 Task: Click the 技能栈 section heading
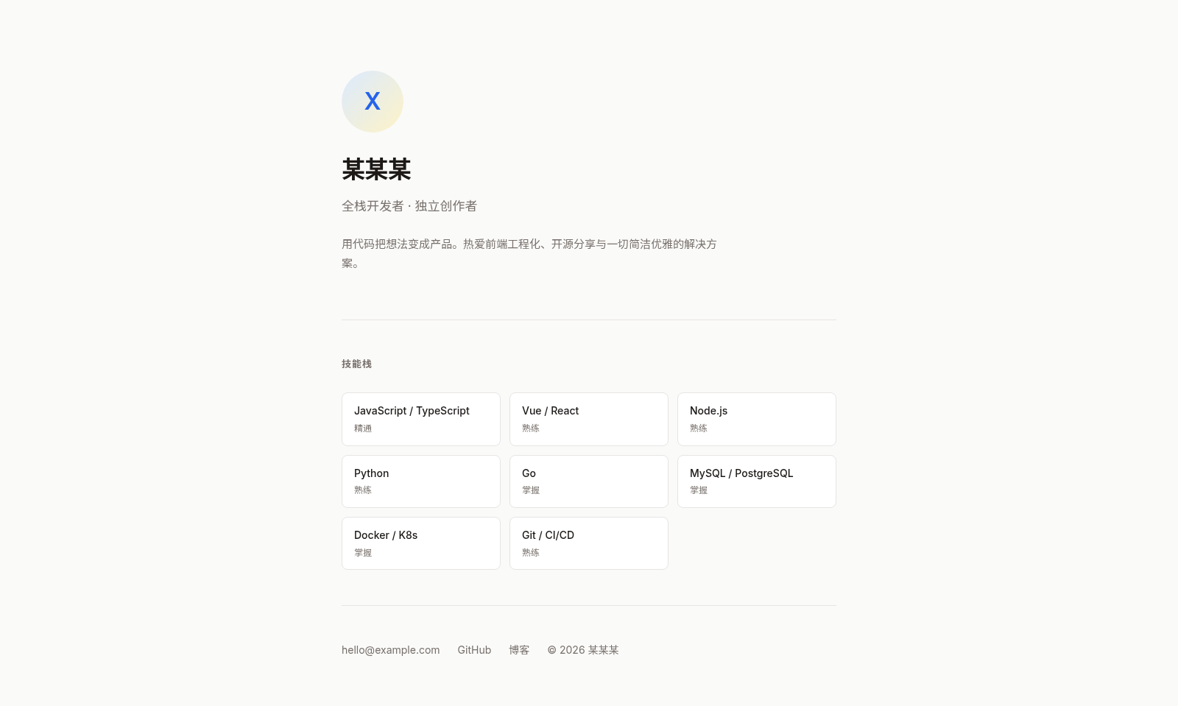click(356, 364)
